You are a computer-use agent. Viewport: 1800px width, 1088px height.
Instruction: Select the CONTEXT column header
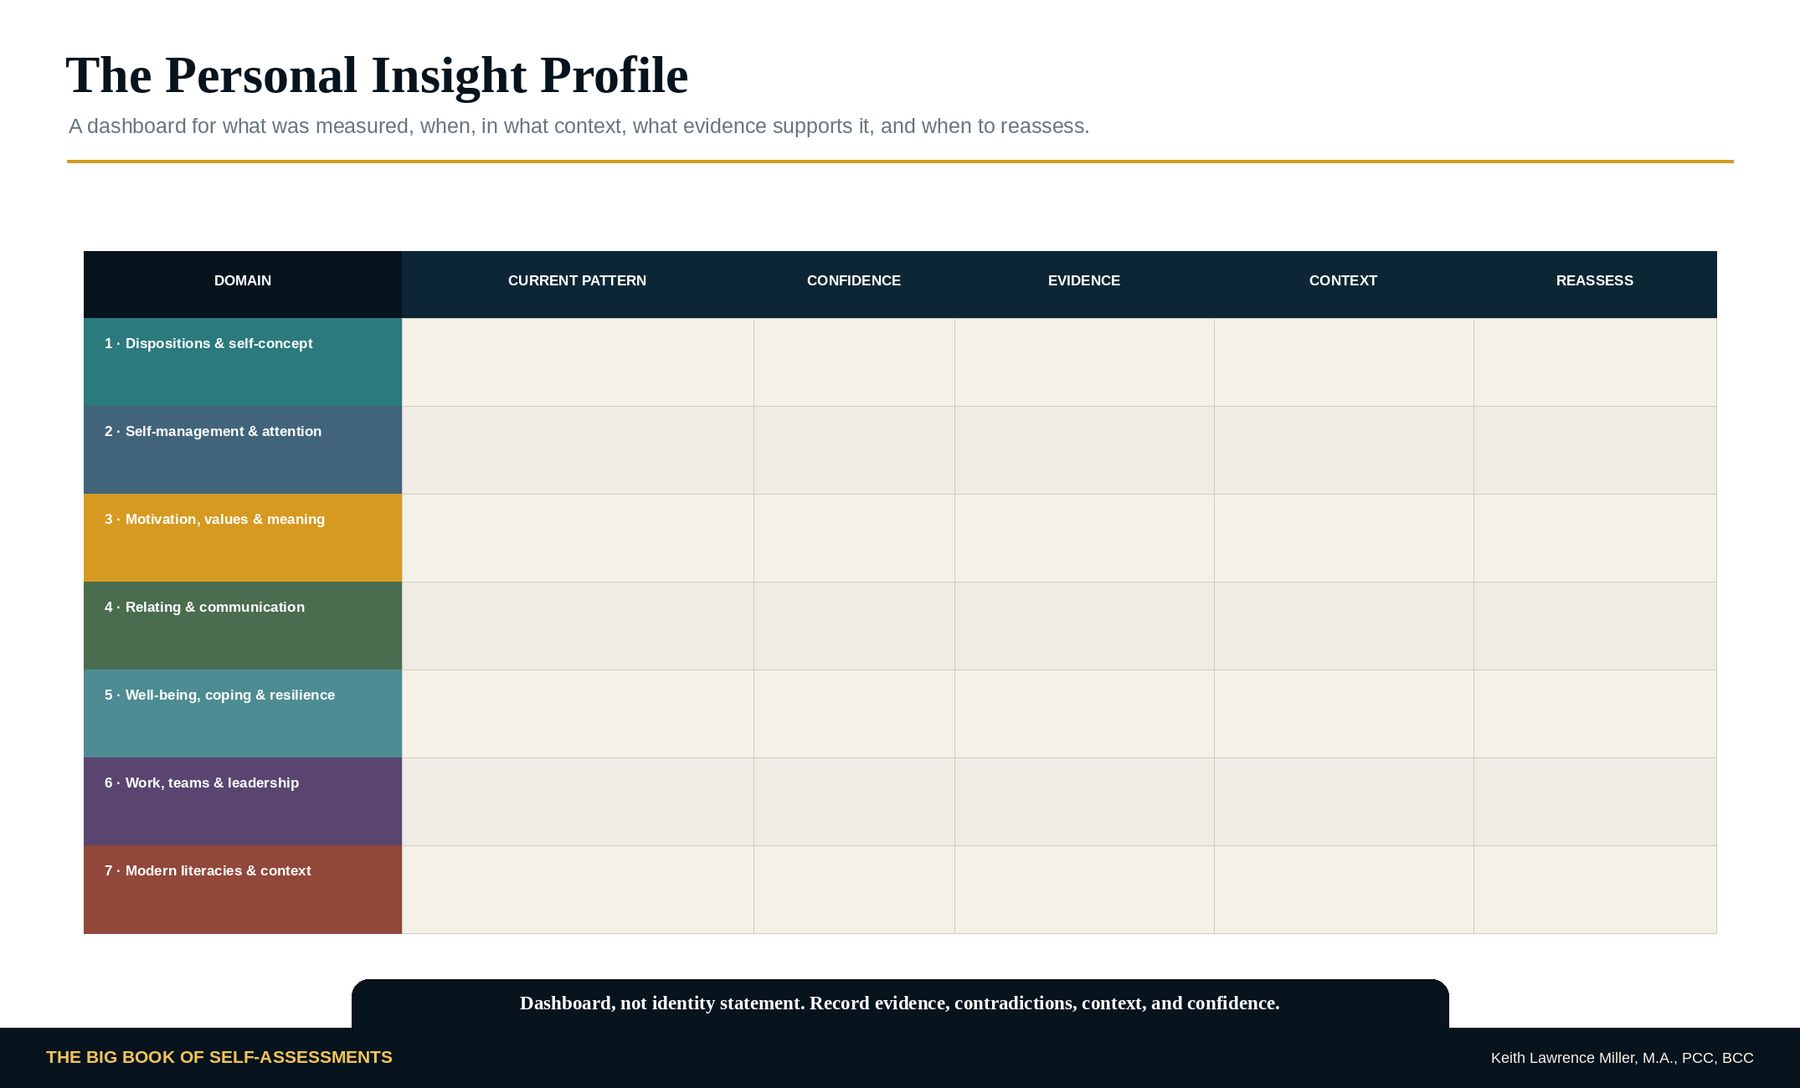(1344, 285)
